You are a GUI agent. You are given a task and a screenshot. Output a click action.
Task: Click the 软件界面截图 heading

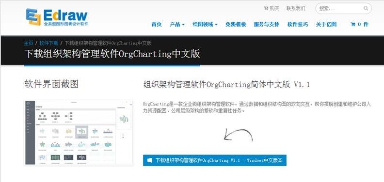[51, 84]
